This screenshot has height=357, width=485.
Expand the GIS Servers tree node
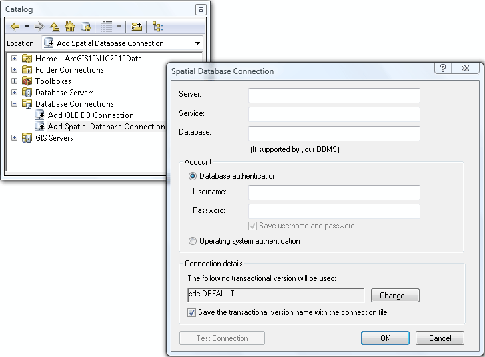pyautogui.click(x=15, y=138)
